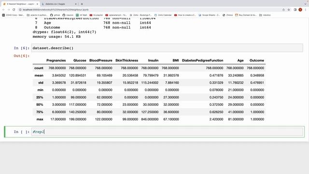Go back with the browser back arrow
This screenshot has width=309, height=174.
click(3, 10)
